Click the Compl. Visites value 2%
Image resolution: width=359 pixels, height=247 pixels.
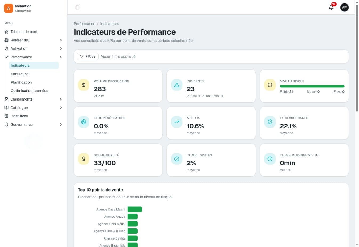tap(191, 163)
